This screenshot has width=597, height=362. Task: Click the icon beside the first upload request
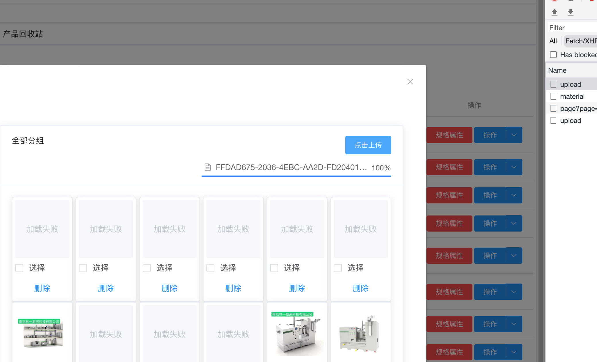(x=553, y=84)
